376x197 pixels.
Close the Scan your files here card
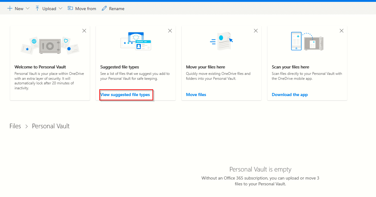tap(342, 31)
